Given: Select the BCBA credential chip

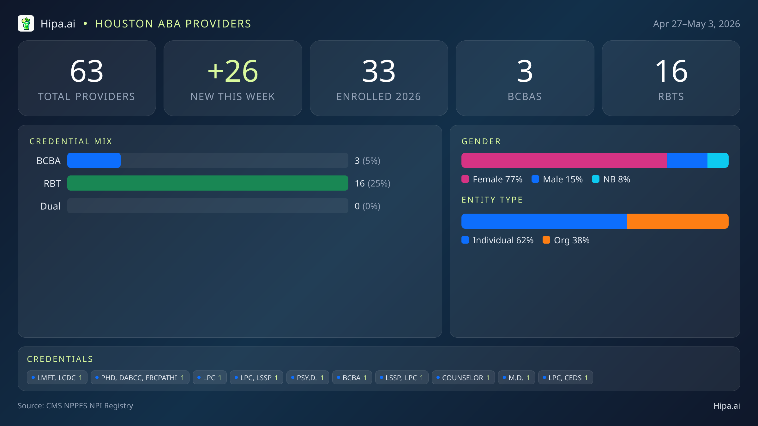Looking at the screenshot, I should tap(352, 377).
